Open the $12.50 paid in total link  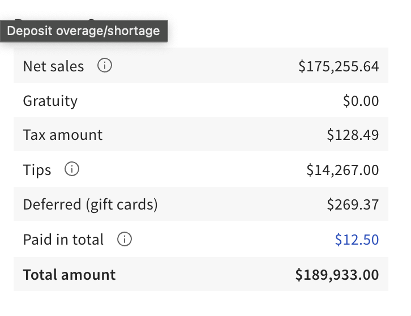(x=357, y=240)
